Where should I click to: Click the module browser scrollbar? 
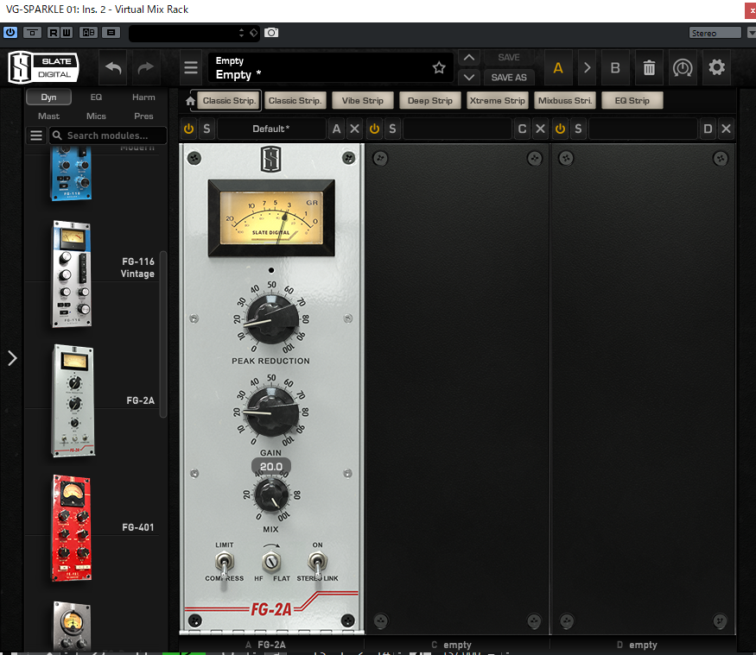[x=163, y=334]
